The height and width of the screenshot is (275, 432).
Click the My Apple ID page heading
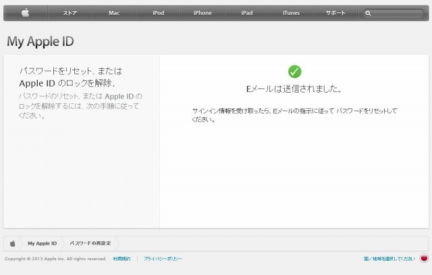click(40, 42)
